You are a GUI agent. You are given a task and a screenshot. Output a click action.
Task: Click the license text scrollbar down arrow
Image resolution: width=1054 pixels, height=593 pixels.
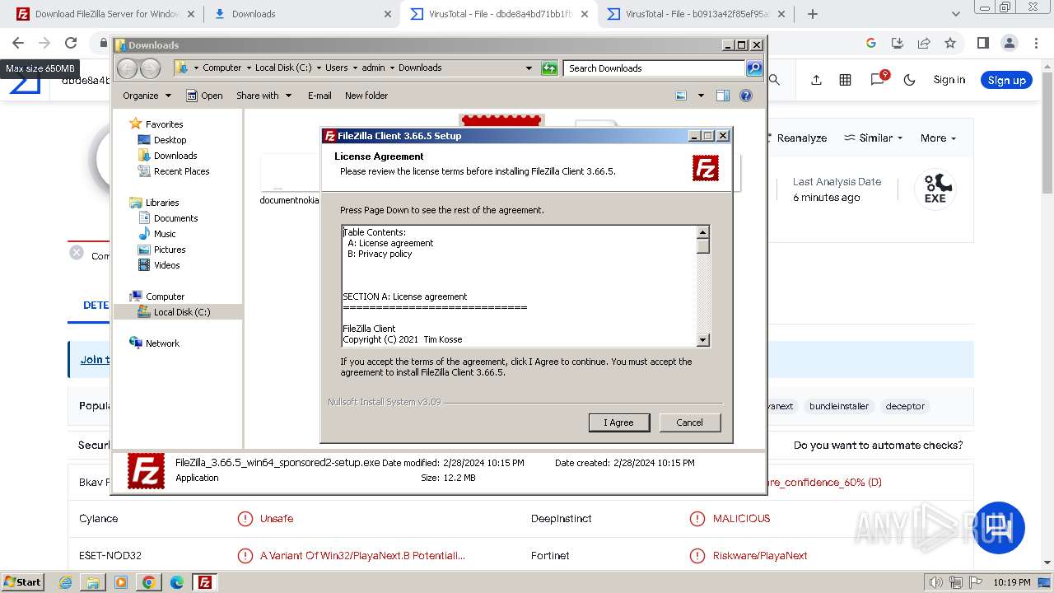pos(702,339)
